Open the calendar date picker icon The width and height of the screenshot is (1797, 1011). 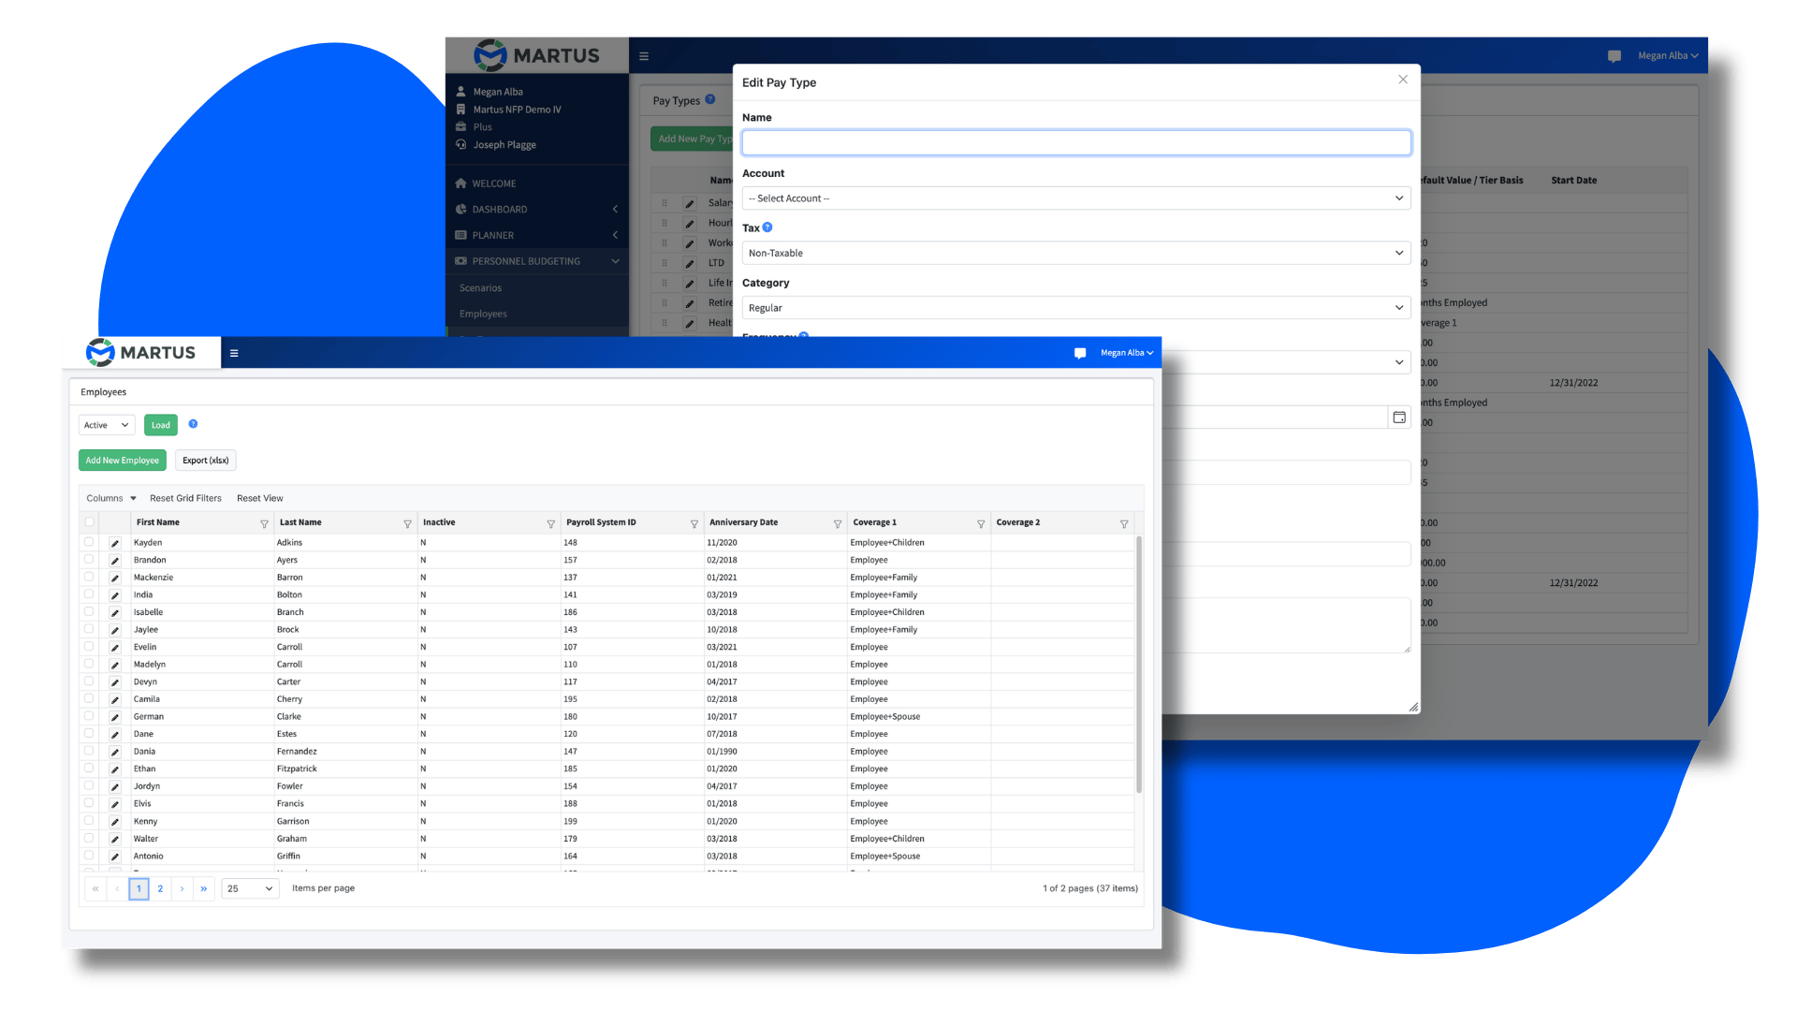[x=1399, y=418]
